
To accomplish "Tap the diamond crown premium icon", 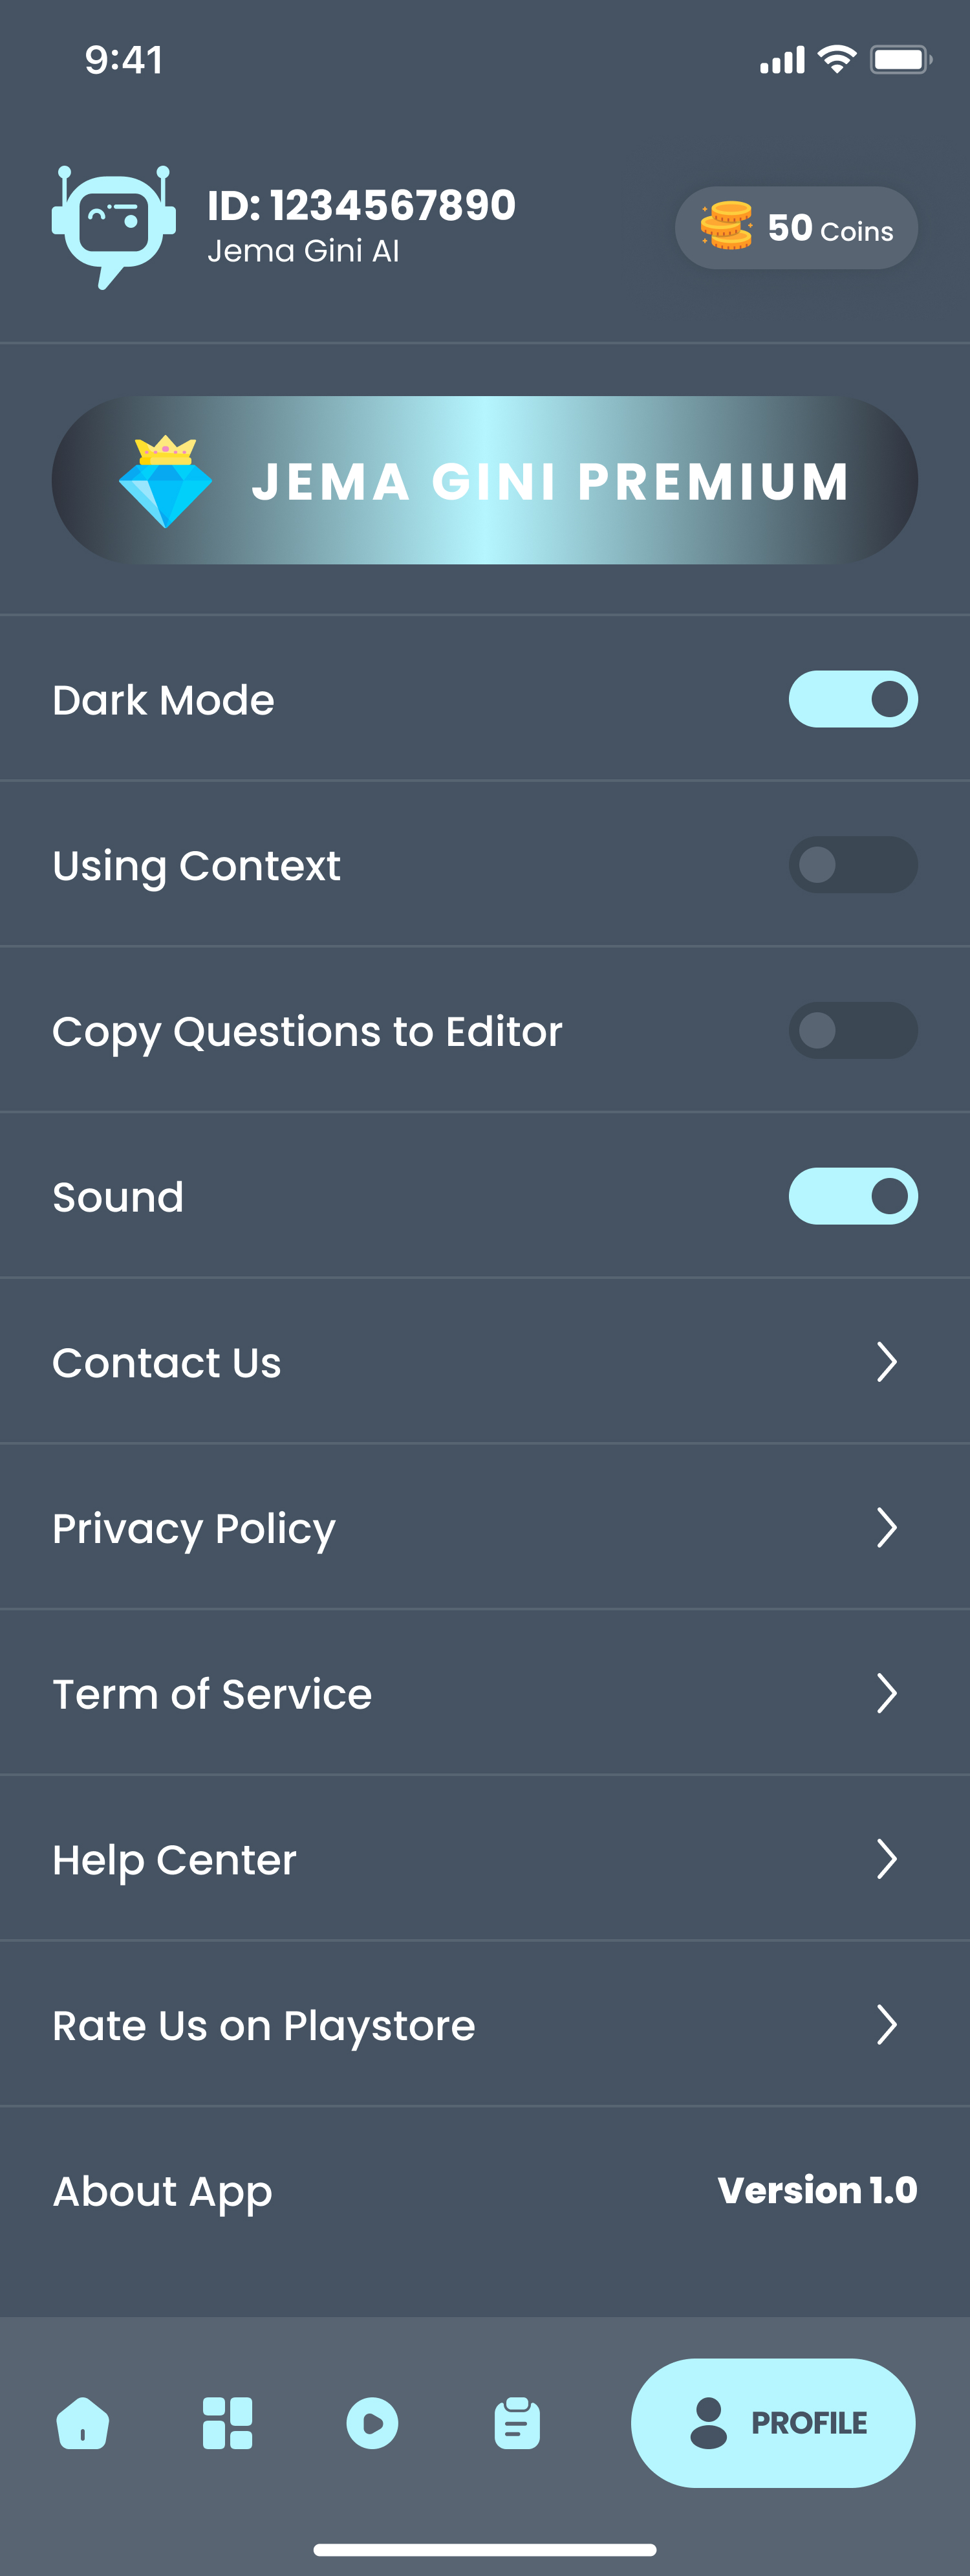I will click(166, 481).
